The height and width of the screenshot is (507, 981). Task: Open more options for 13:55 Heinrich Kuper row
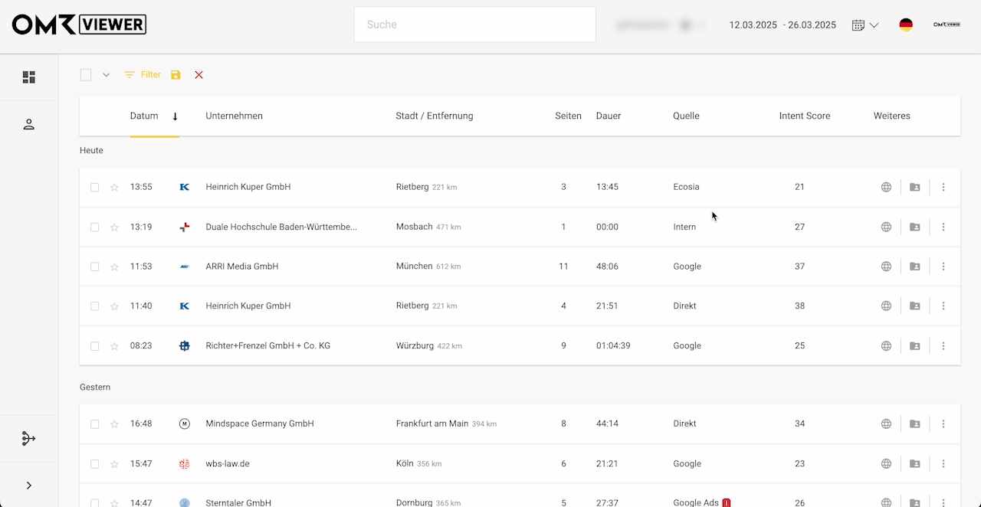[943, 188]
